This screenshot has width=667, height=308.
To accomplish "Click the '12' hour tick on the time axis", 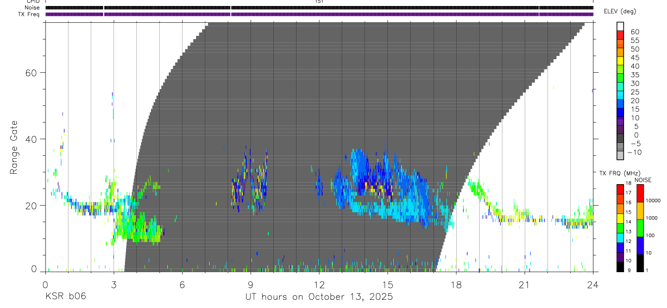I will 319,284.
